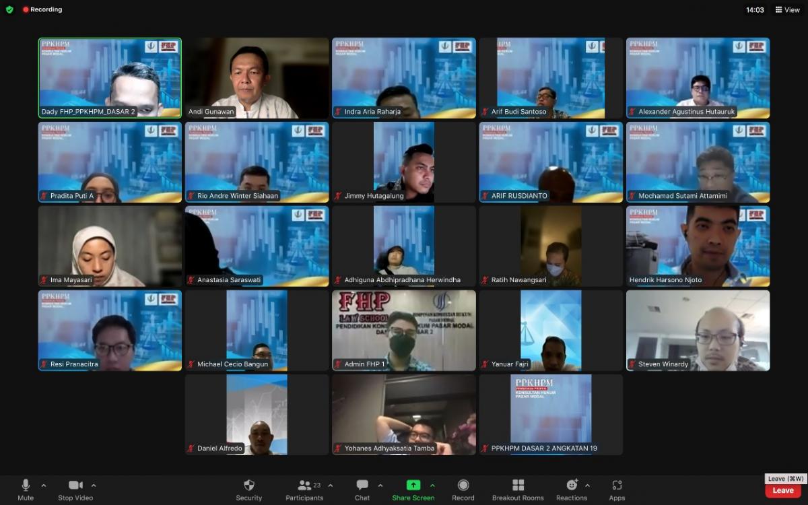Select Steven Winardy's video tile
808x505 pixels.
point(698,331)
